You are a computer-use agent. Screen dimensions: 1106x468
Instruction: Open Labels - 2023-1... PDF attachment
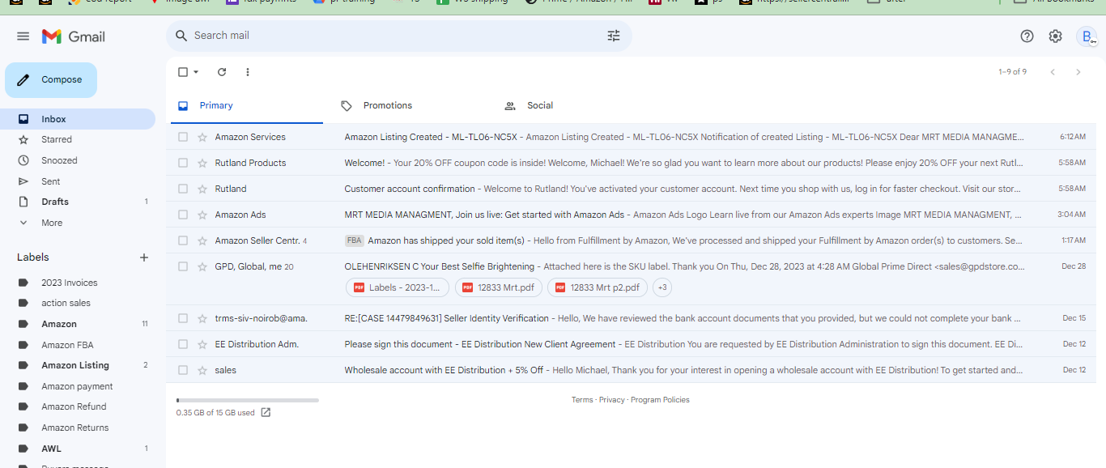398,287
